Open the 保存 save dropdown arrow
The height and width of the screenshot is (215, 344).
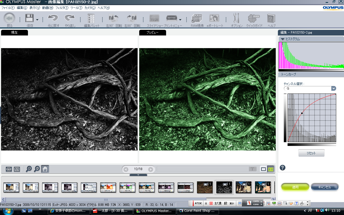click(37, 19)
